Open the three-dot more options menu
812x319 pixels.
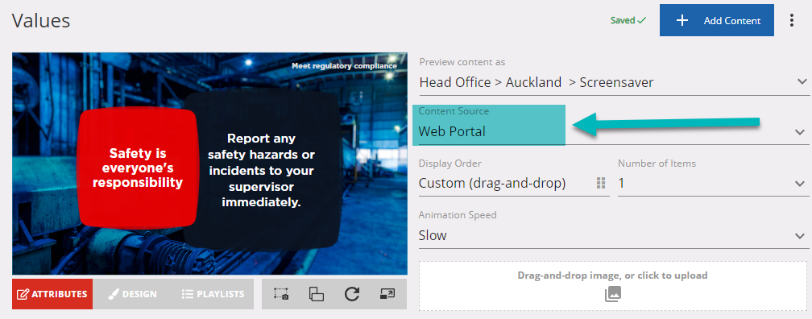point(792,20)
